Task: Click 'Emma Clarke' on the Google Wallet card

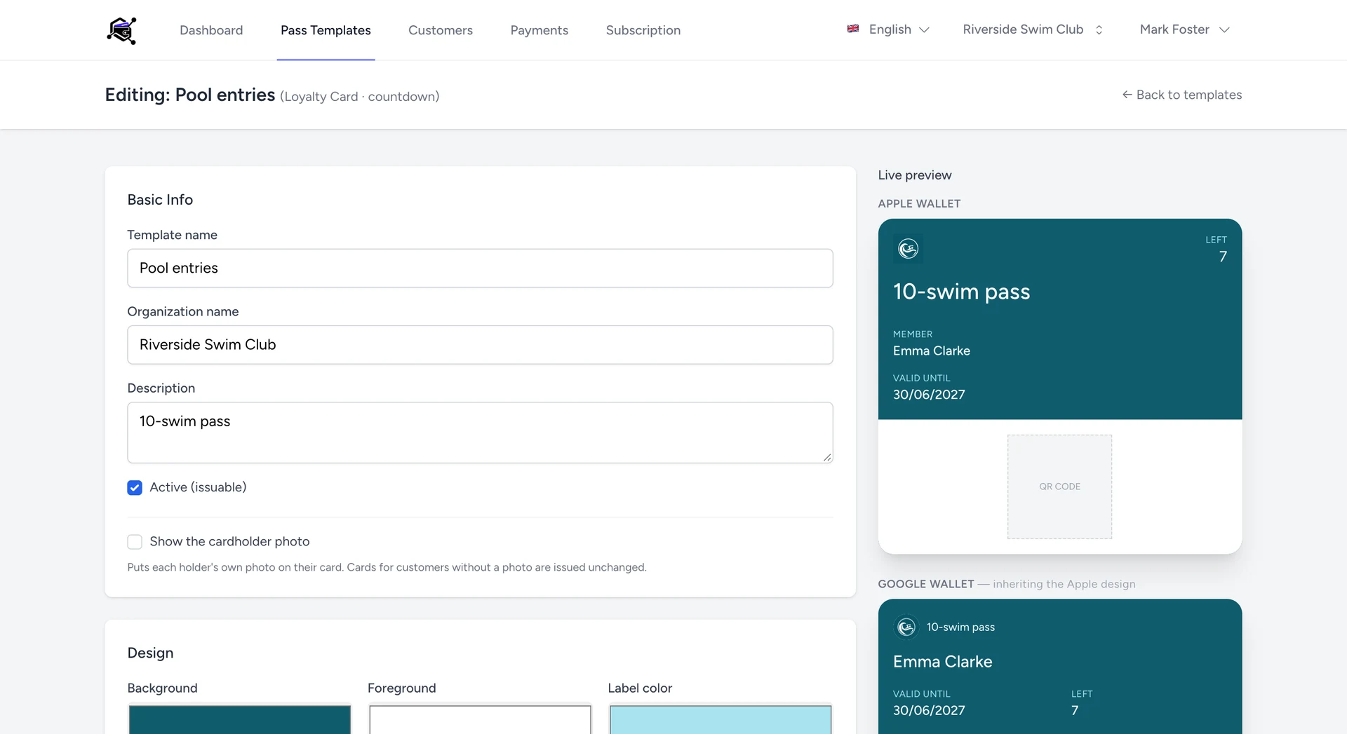Action: coord(942,662)
